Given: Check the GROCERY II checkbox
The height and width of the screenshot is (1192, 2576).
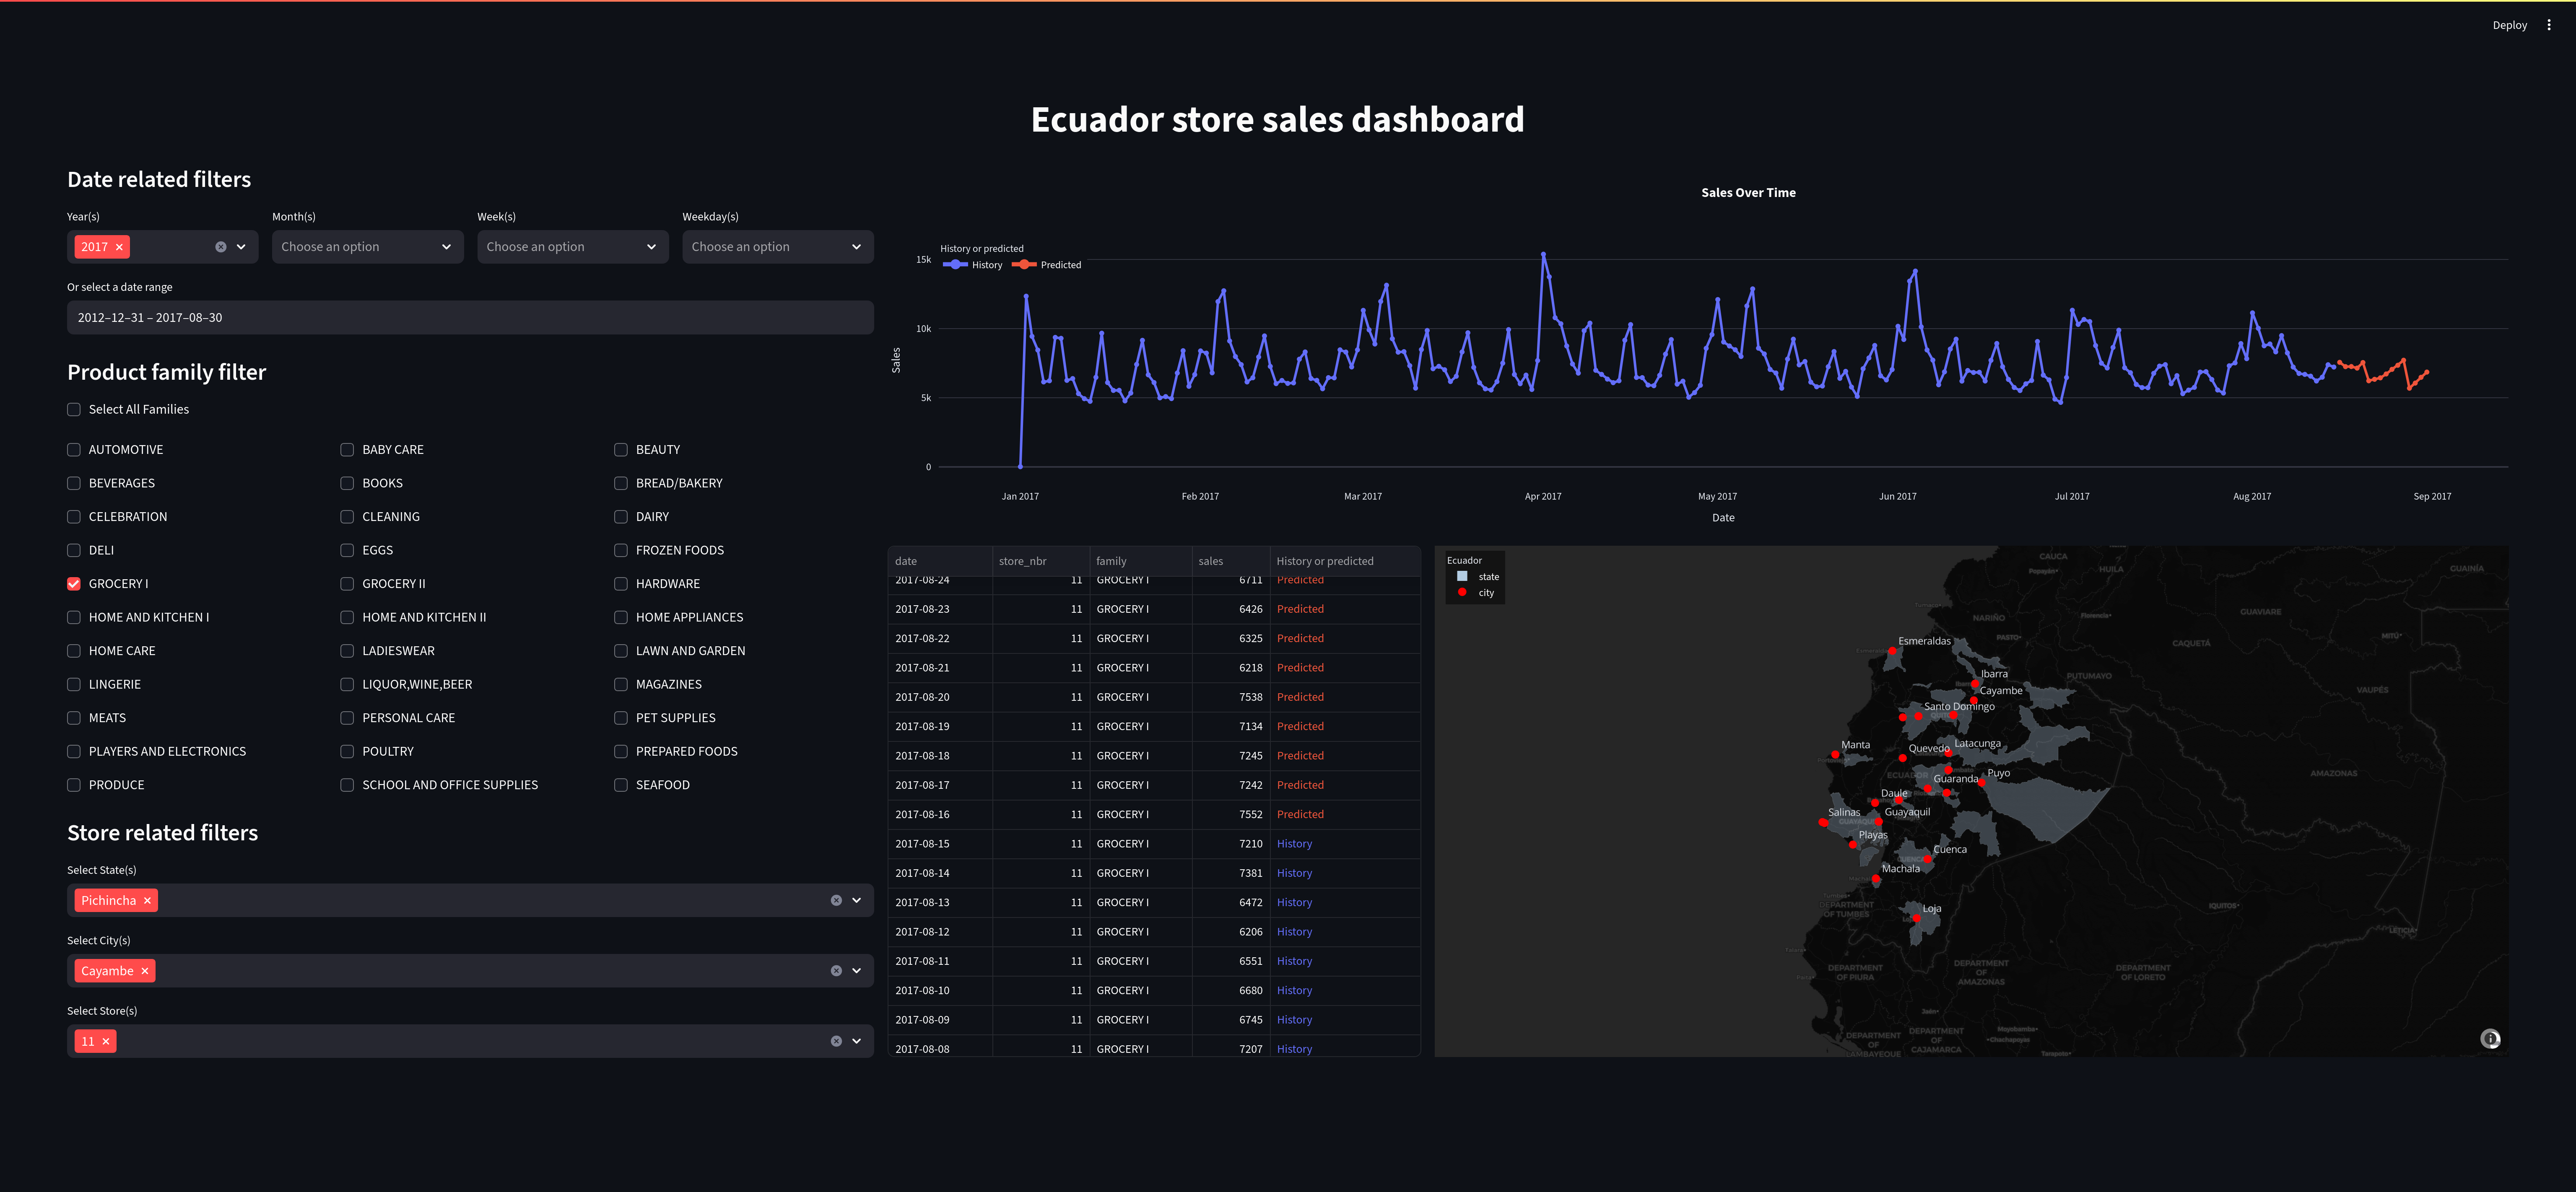Looking at the screenshot, I should [347, 584].
